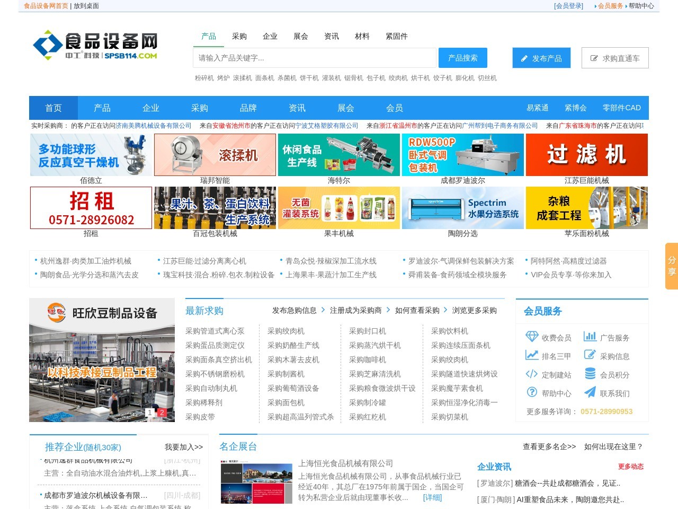This screenshot has width=678, height=509.
Task: Open the 青岛众悦·辣椒深加工流水线 link
Action: click(x=331, y=261)
